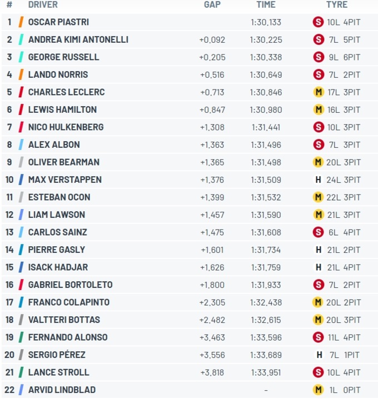Click Oscar Piastri's soft tyre icon

click(x=318, y=22)
